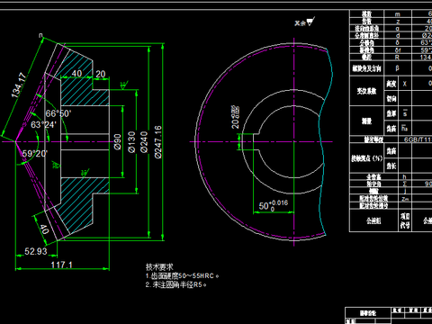This screenshot has height=324, width=432.
Task: Click the roughness symbol inside the lower bore
Action: pos(85,173)
